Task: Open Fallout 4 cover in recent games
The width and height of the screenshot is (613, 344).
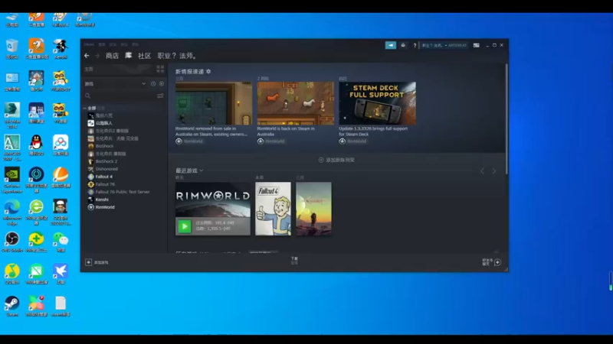Action: (x=273, y=209)
